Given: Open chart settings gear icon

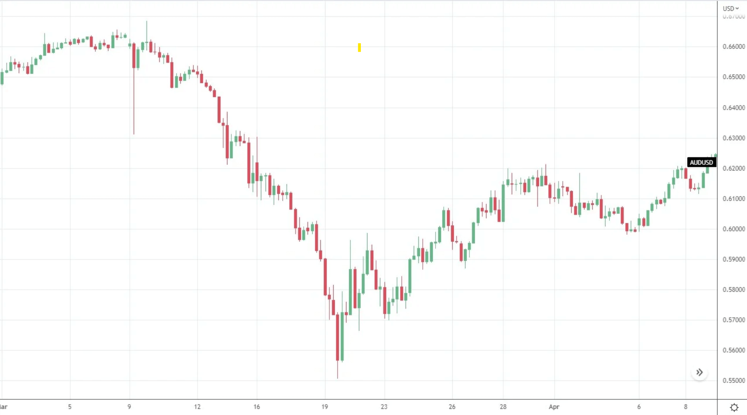Looking at the screenshot, I should point(734,407).
